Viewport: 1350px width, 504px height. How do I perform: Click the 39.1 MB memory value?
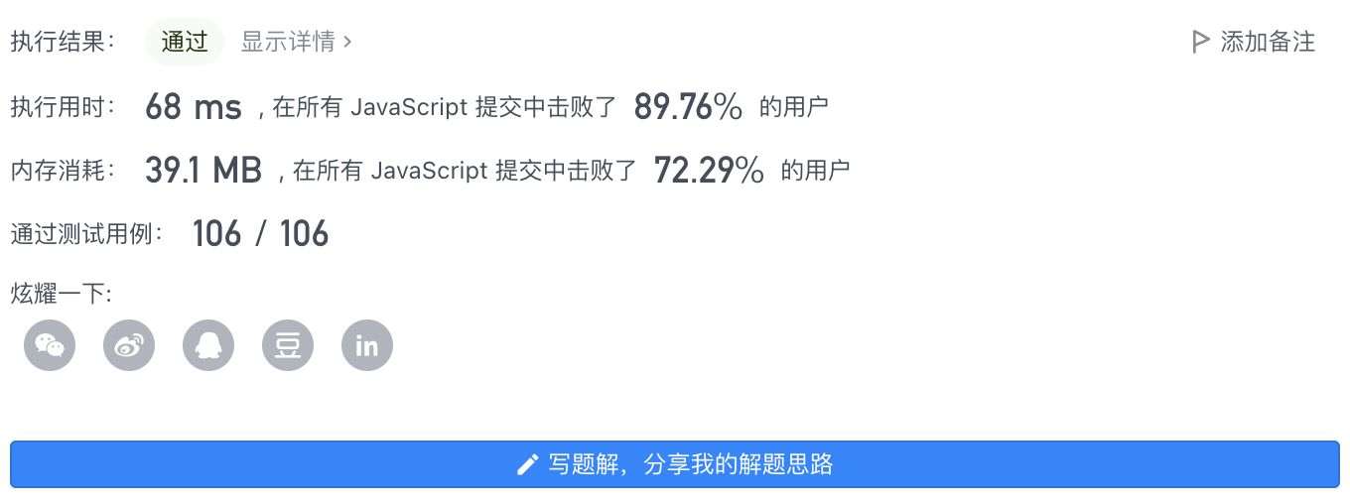click(203, 171)
